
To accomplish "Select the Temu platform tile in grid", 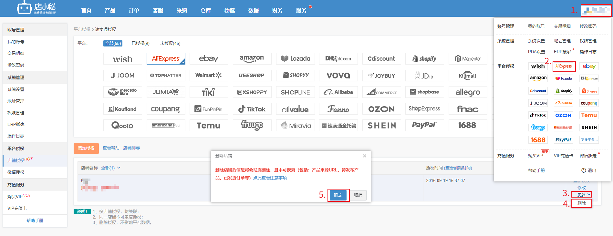I will click(209, 125).
